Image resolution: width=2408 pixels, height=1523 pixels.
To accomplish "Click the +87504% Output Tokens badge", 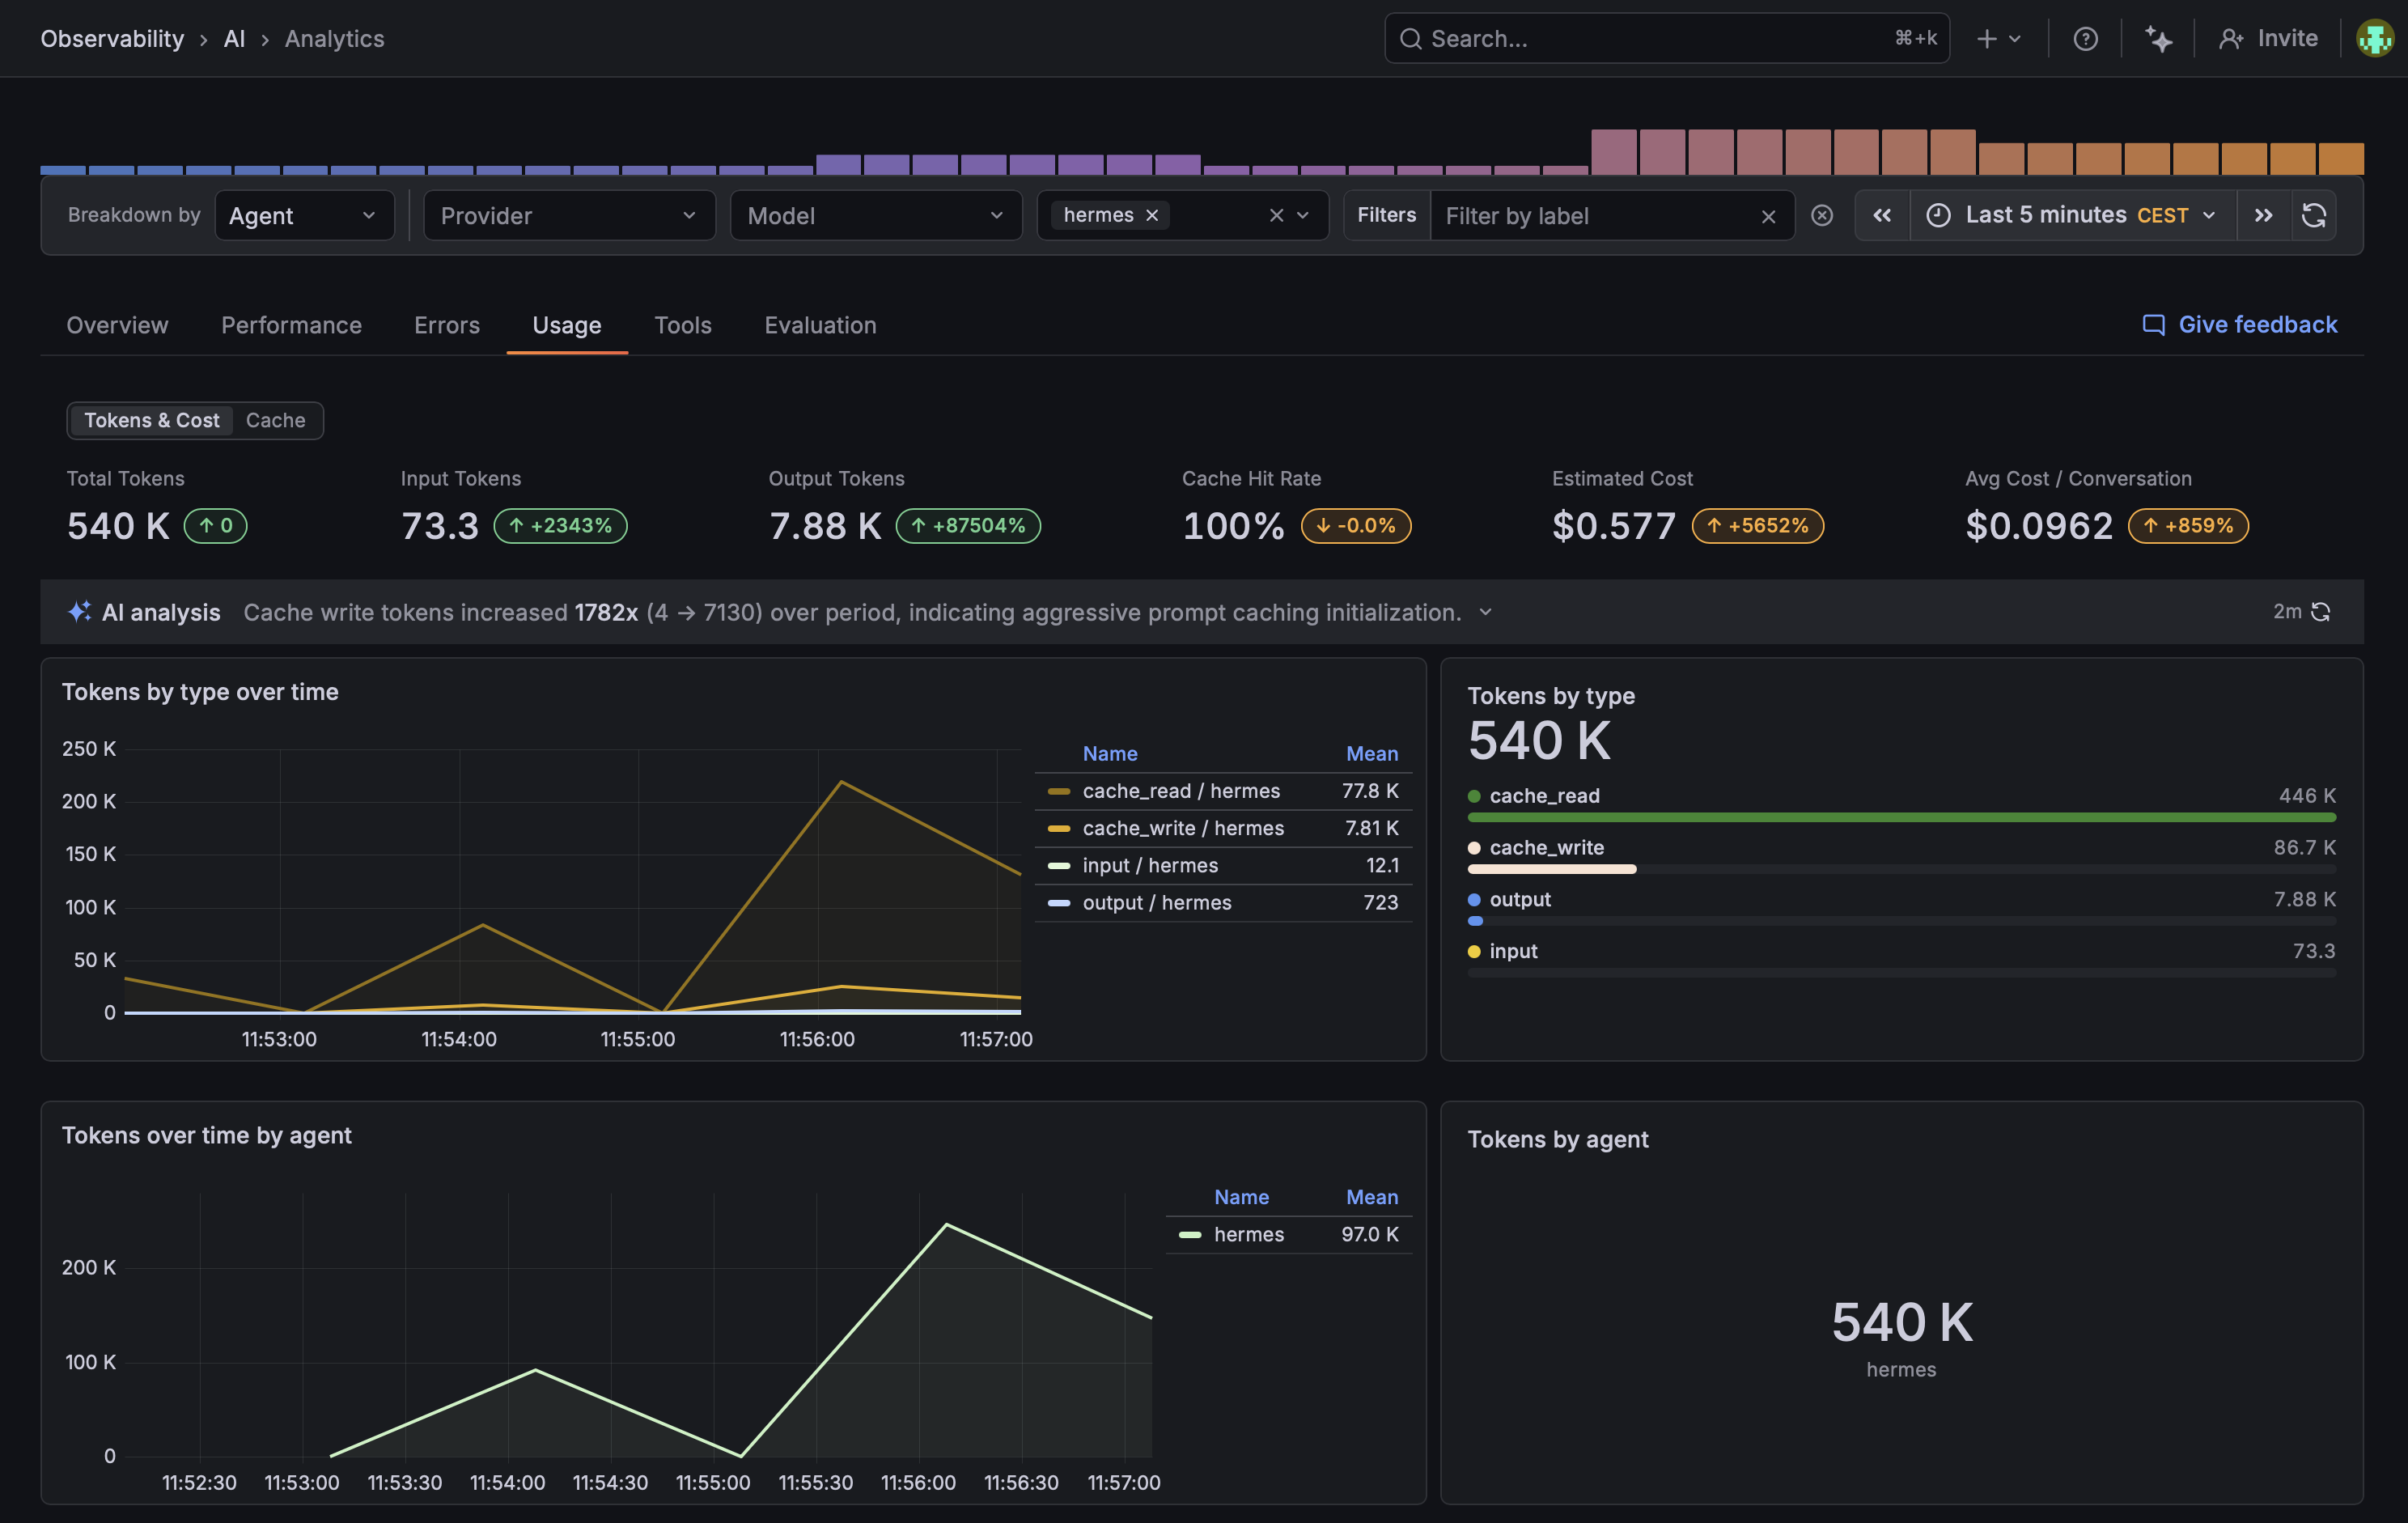I will 968,526.
